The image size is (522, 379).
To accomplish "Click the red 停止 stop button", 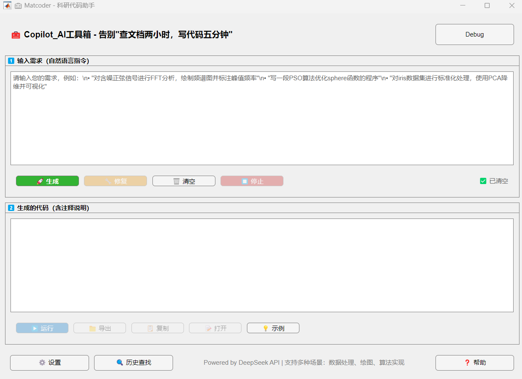I will 252,181.
